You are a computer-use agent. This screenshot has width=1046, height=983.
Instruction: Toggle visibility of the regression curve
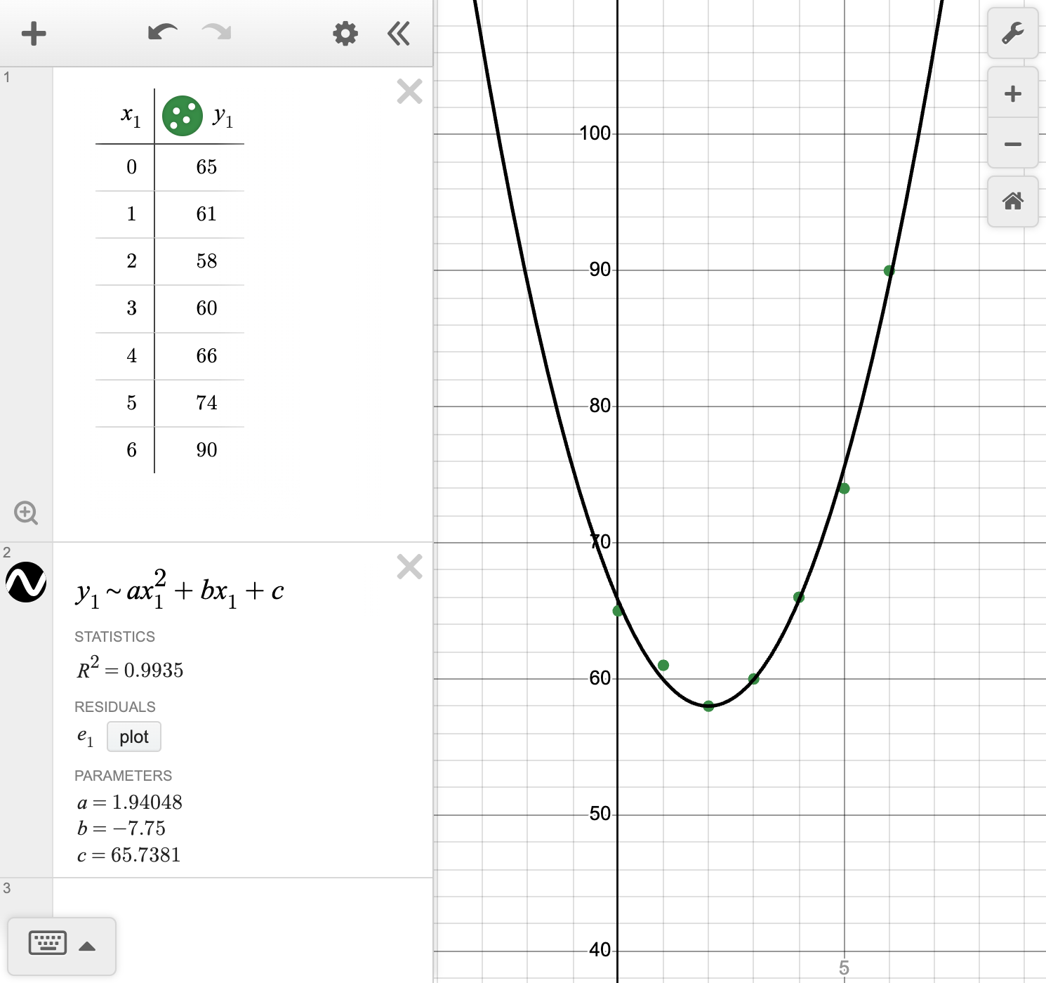pos(26,581)
